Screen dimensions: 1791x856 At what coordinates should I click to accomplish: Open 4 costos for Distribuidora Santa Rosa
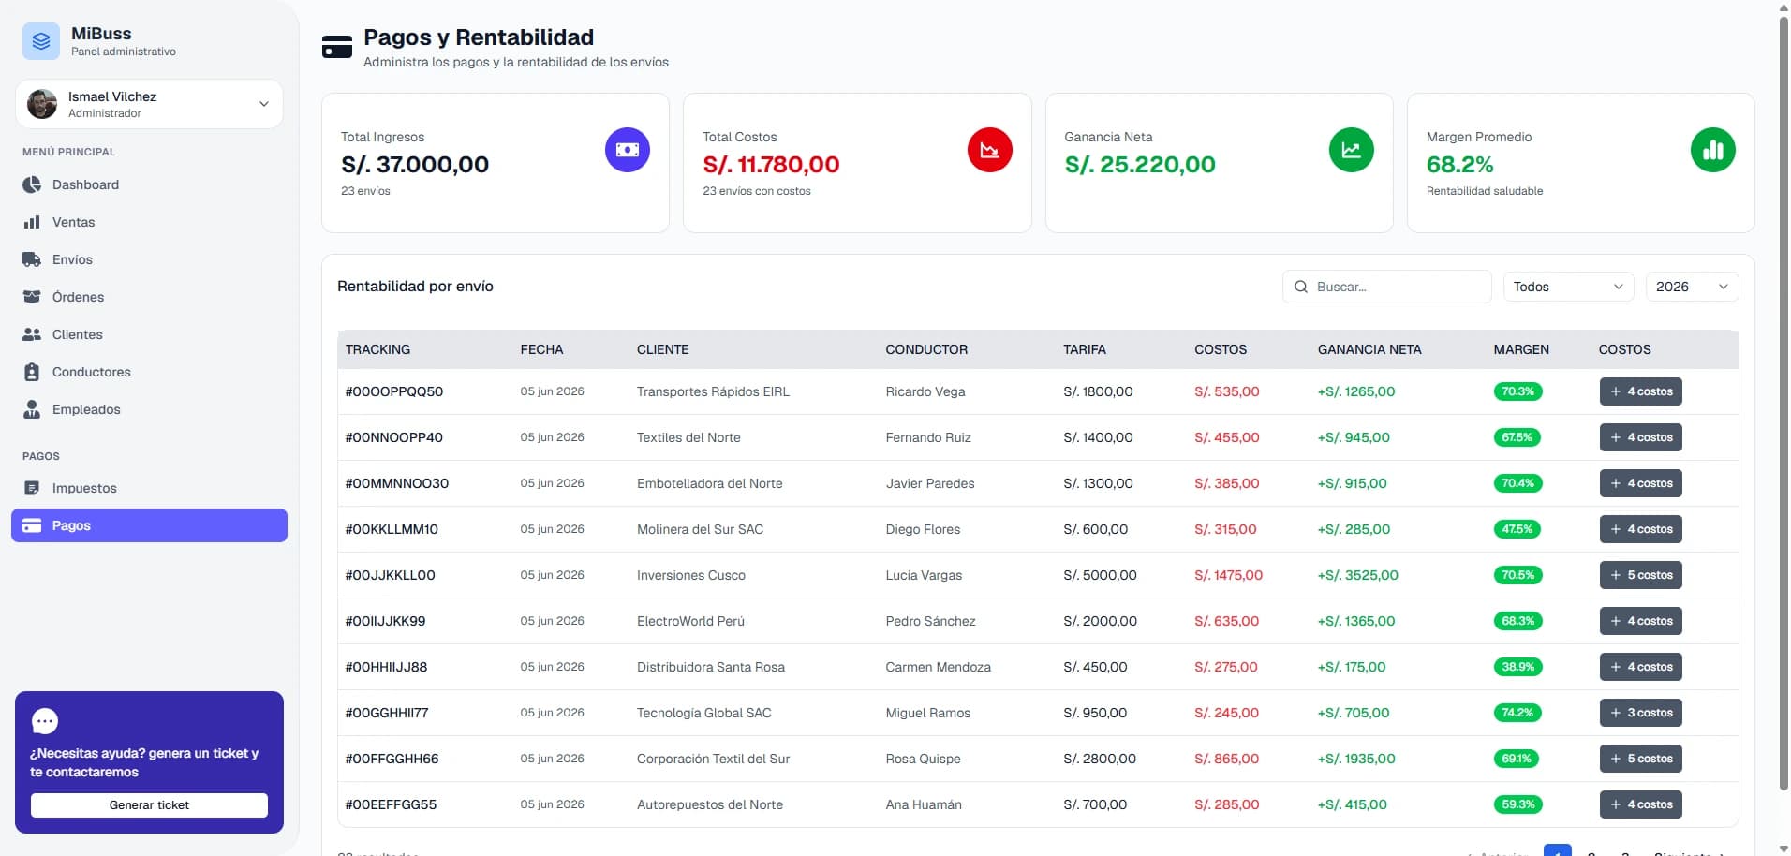coord(1640,667)
